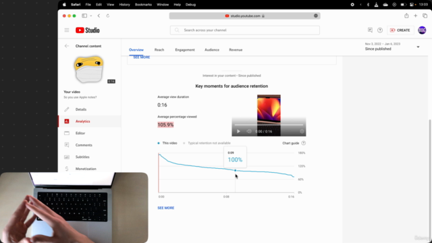The width and height of the screenshot is (432, 243).
Task: Open Safari History menu
Action: (x=124, y=5)
